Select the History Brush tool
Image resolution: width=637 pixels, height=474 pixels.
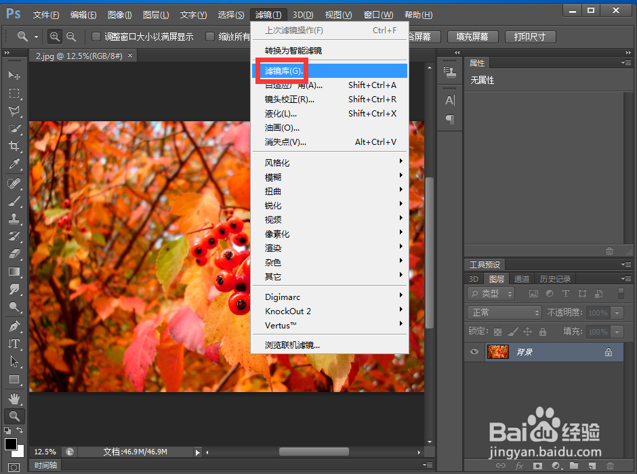pyautogui.click(x=14, y=236)
